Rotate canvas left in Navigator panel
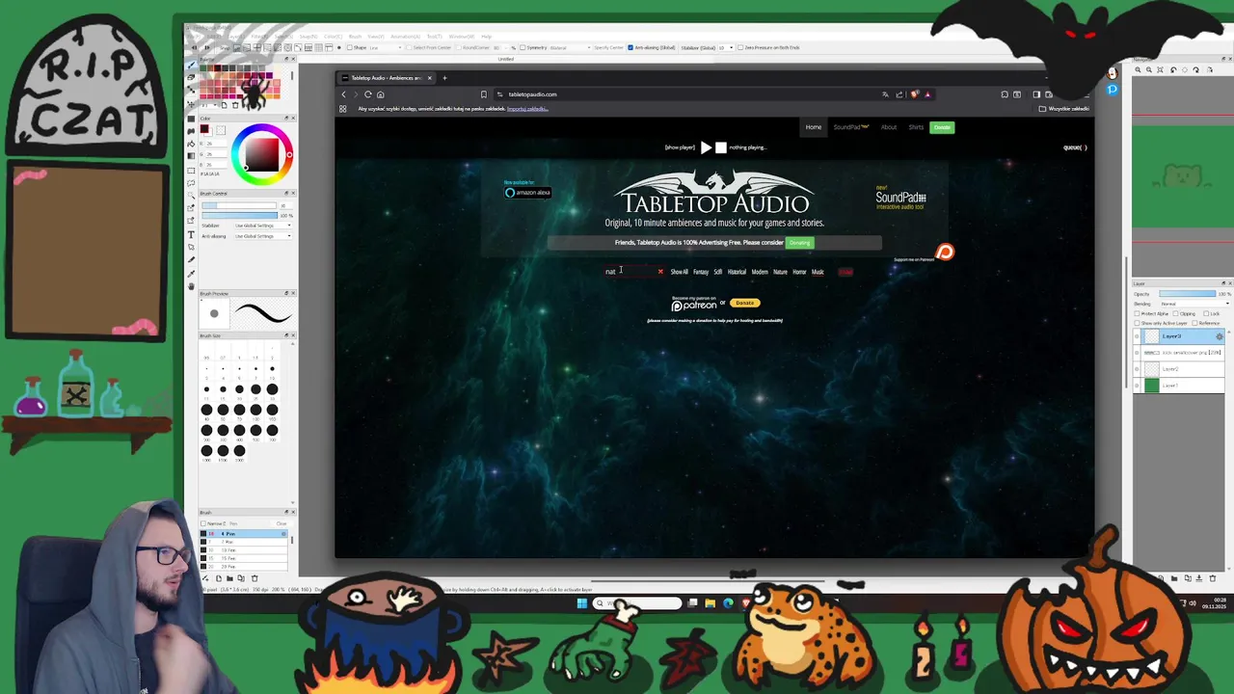 coord(1173,69)
